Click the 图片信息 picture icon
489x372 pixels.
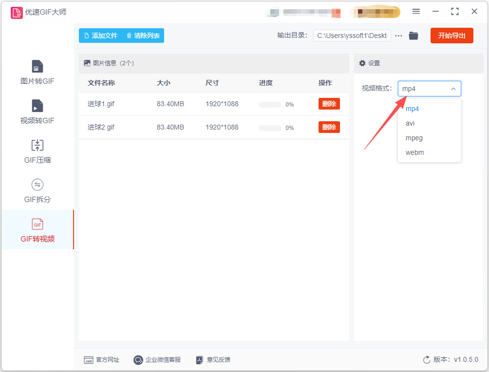[87, 63]
